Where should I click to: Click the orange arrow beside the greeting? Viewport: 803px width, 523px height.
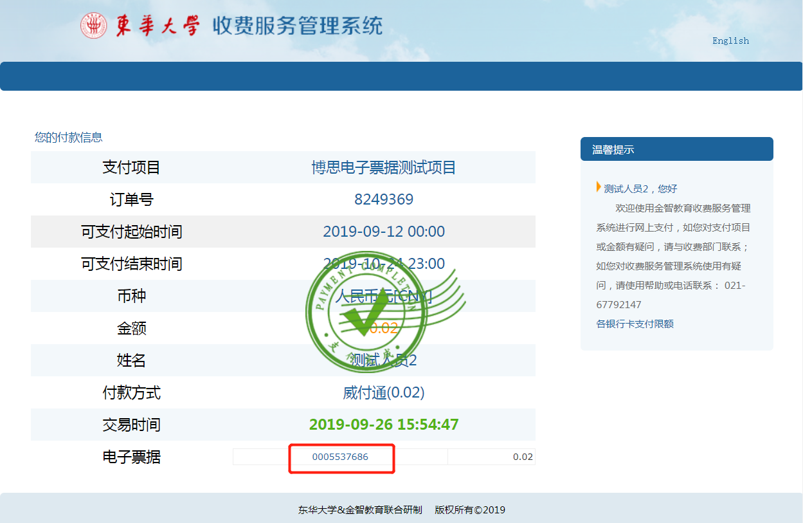(x=599, y=187)
